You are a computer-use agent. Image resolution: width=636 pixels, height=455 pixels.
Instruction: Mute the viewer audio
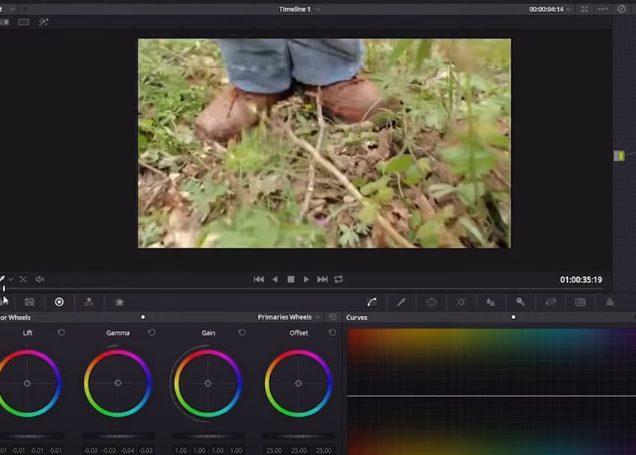click(x=40, y=279)
